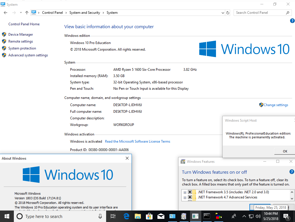
Task: Switch to Windows Features taskbar icon
Action: click(x=184, y=216)
